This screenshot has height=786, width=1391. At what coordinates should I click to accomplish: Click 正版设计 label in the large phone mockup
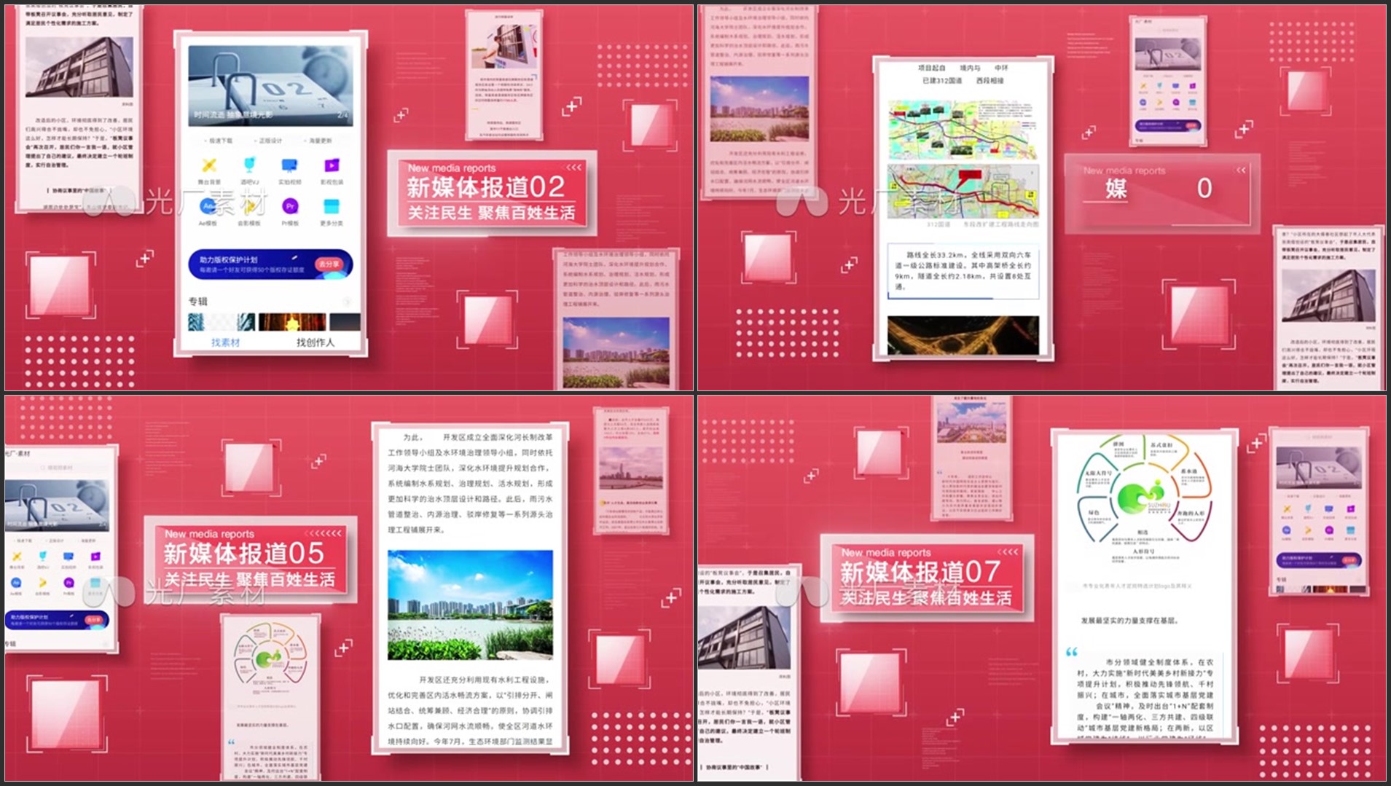270,141
